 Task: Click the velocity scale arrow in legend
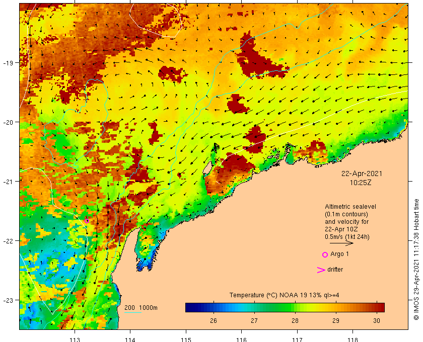point(341,243)
